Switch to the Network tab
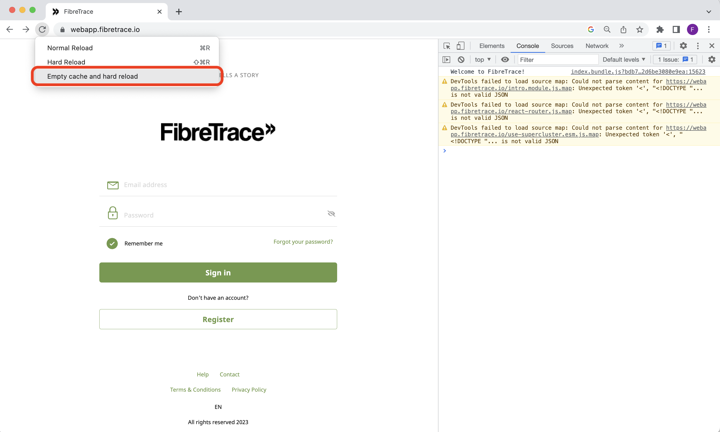Image resolution: width=720 pixels, height=432 pixels. (x=597, y=46)
